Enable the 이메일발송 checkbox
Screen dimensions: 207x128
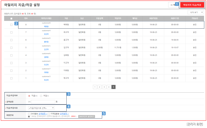pyautogui.click(x=49, y=114)
